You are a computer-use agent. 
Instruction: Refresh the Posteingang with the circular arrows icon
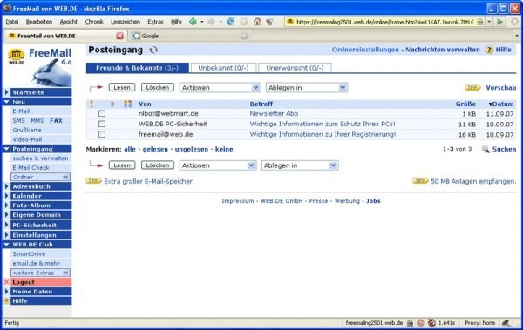(x=153, y=50)
